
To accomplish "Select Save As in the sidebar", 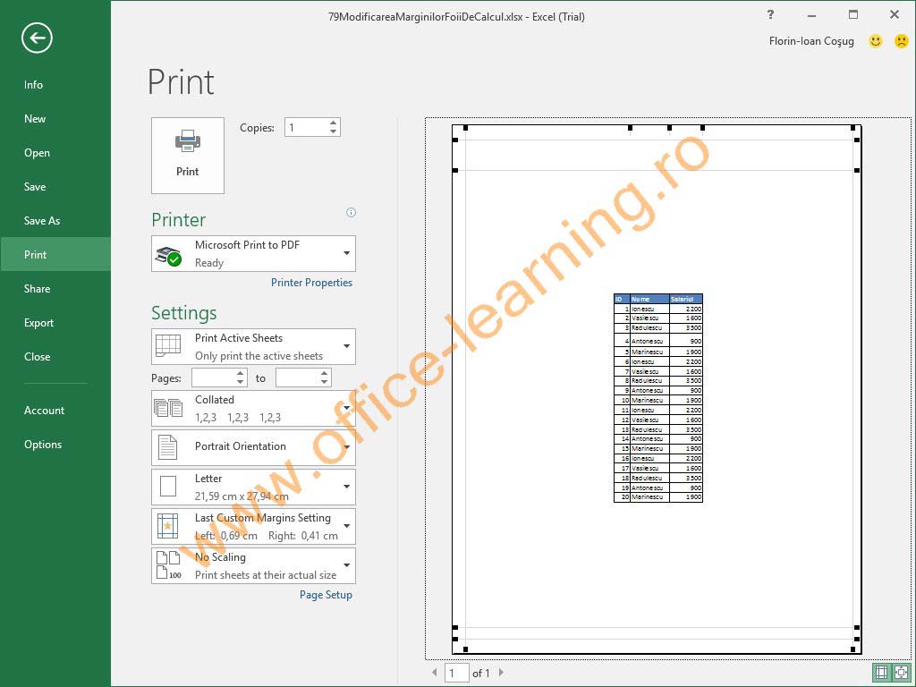I will coord(55,221).
